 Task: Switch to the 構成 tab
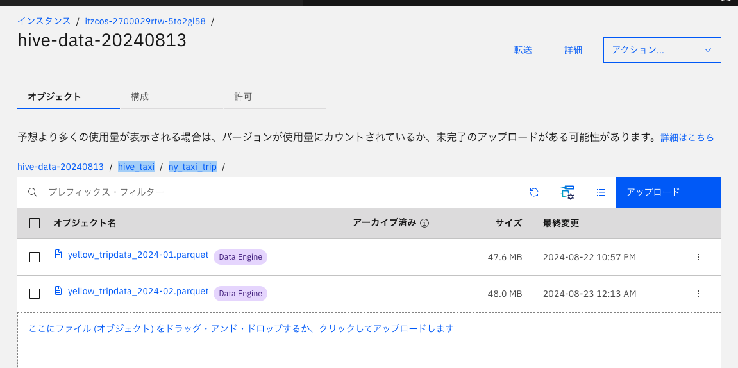click(171, 97)
